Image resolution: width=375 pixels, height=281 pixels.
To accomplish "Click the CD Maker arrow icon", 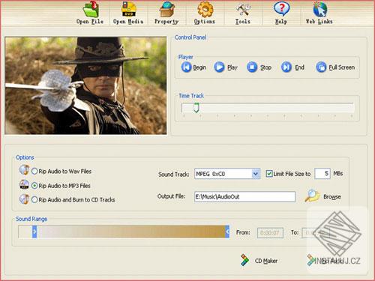I will coord(244,260).
